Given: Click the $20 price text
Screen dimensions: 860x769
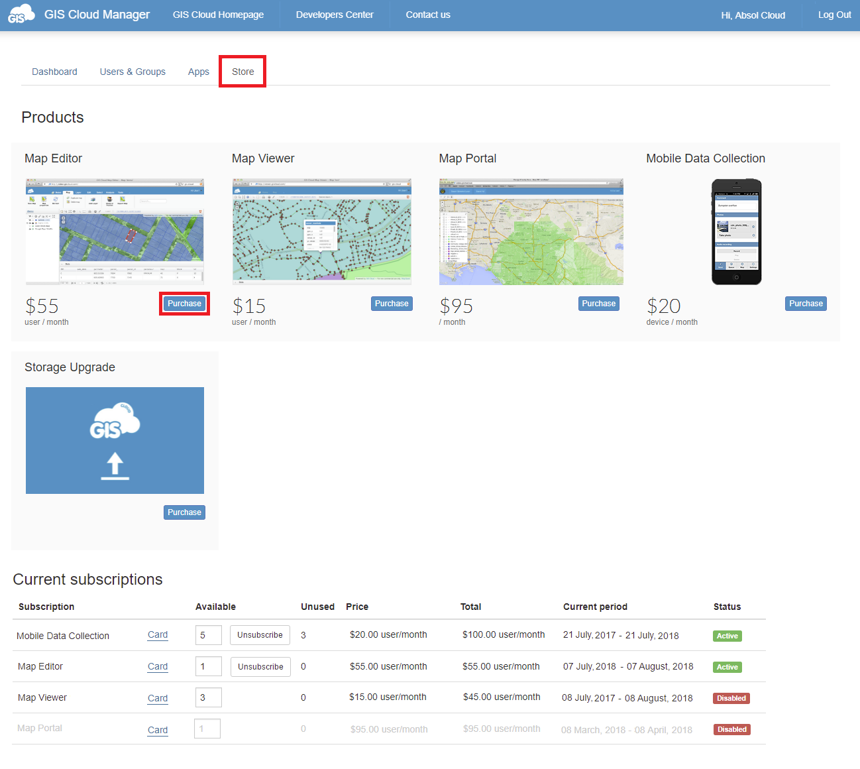Looking at the screenshot, I should coord(664,306).
